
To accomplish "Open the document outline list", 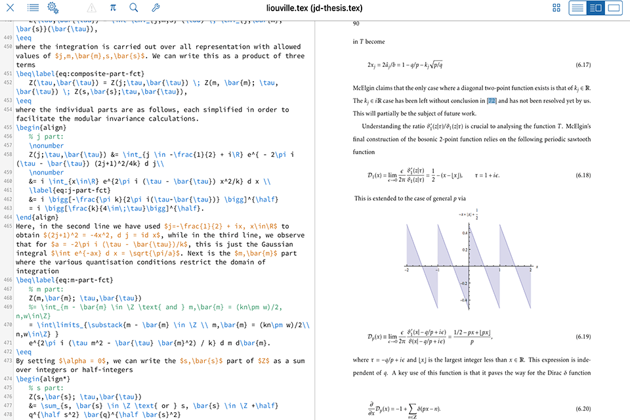I will point(33,8).
